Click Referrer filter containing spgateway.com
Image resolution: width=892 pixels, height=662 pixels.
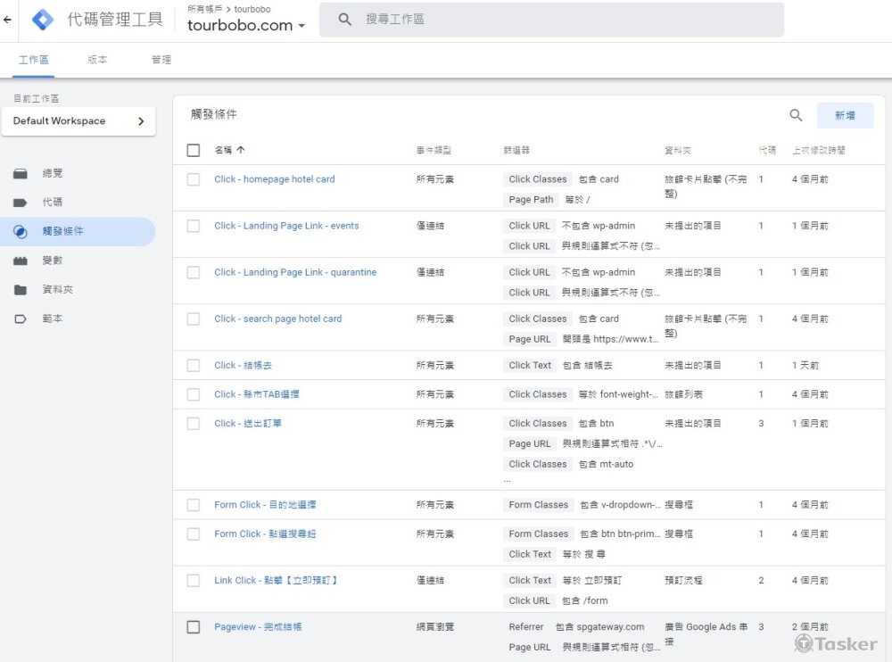[x=576, y=626]
